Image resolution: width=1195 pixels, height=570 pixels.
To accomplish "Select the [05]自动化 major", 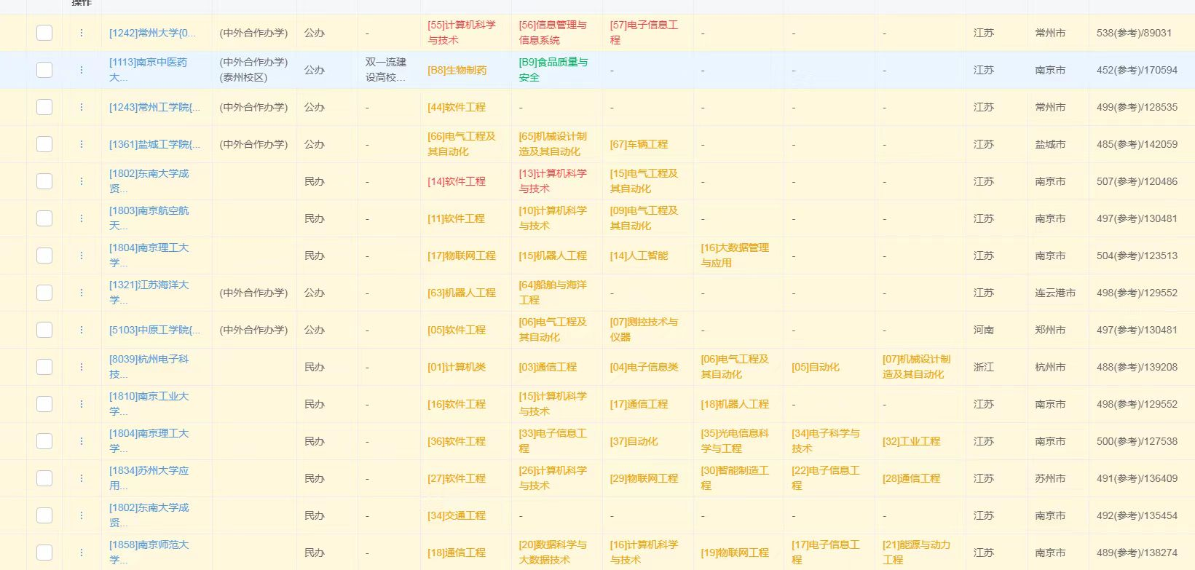I will tap(816, 367).
